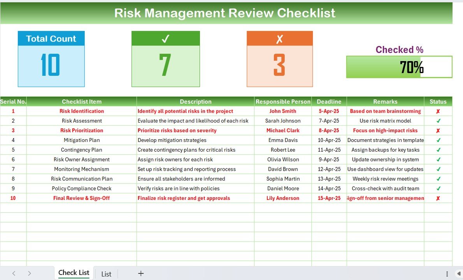The image size is (463, 280).
Task: Select the Responsible Person column header
Action: click(283, 101)
